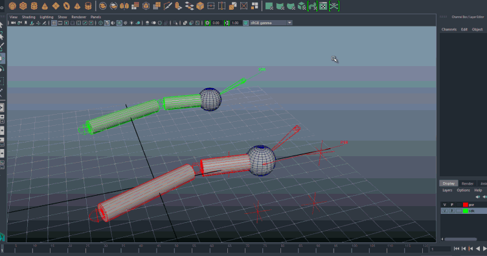Viewport: 487px width, 256px height.
Task: Create a polygon cube from the shelf
Action: click(23, 6)
